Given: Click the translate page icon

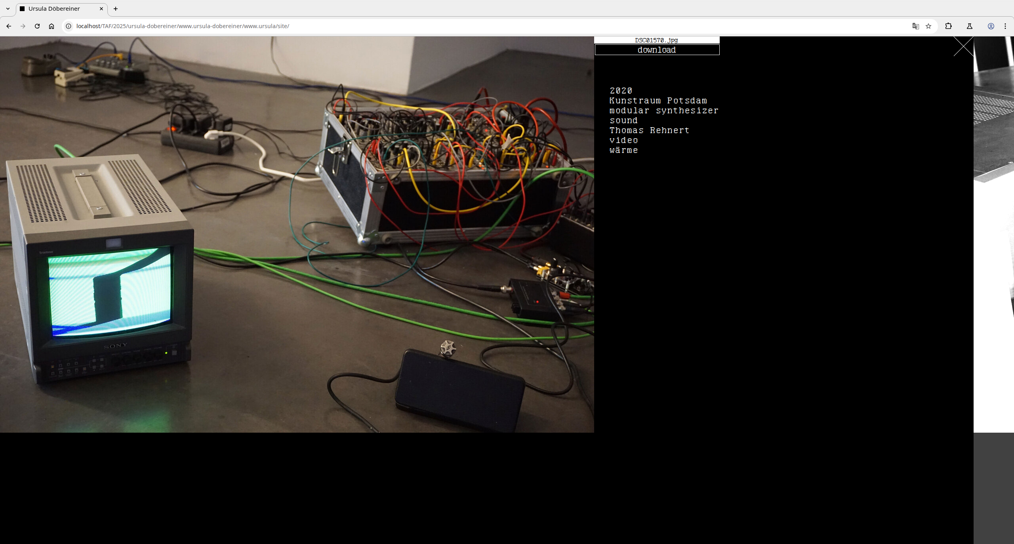Looking at the screenshot, I should click(915, 26).
